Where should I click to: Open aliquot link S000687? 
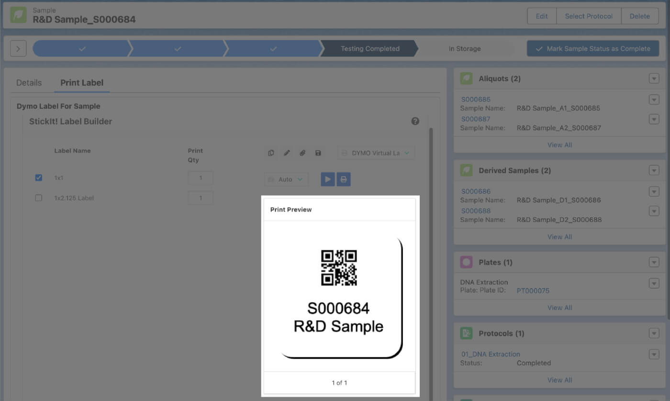tap(476, 119)
